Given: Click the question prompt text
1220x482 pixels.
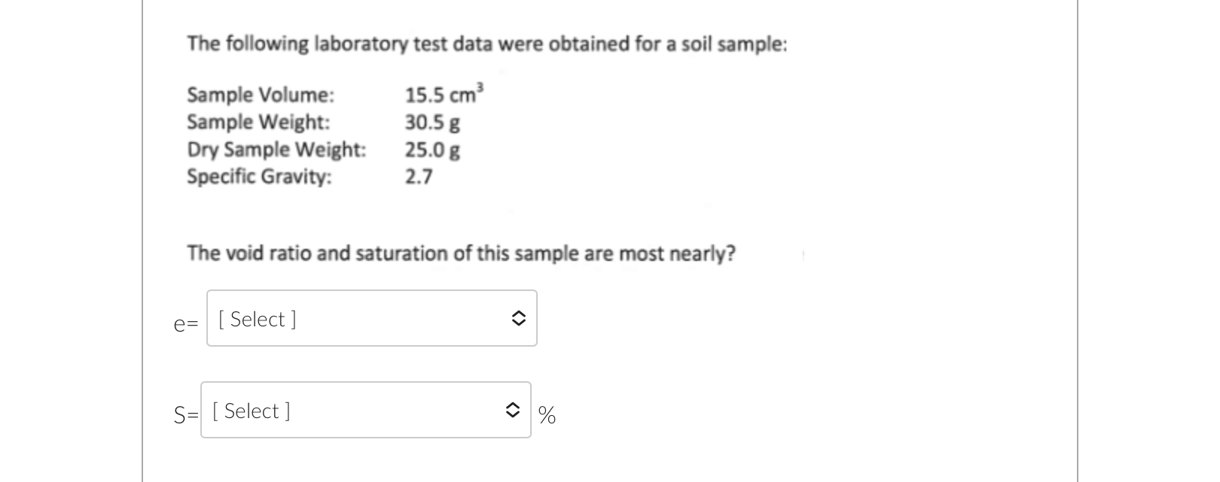Looking at the screenshot, I should click(x=461, y=253).
